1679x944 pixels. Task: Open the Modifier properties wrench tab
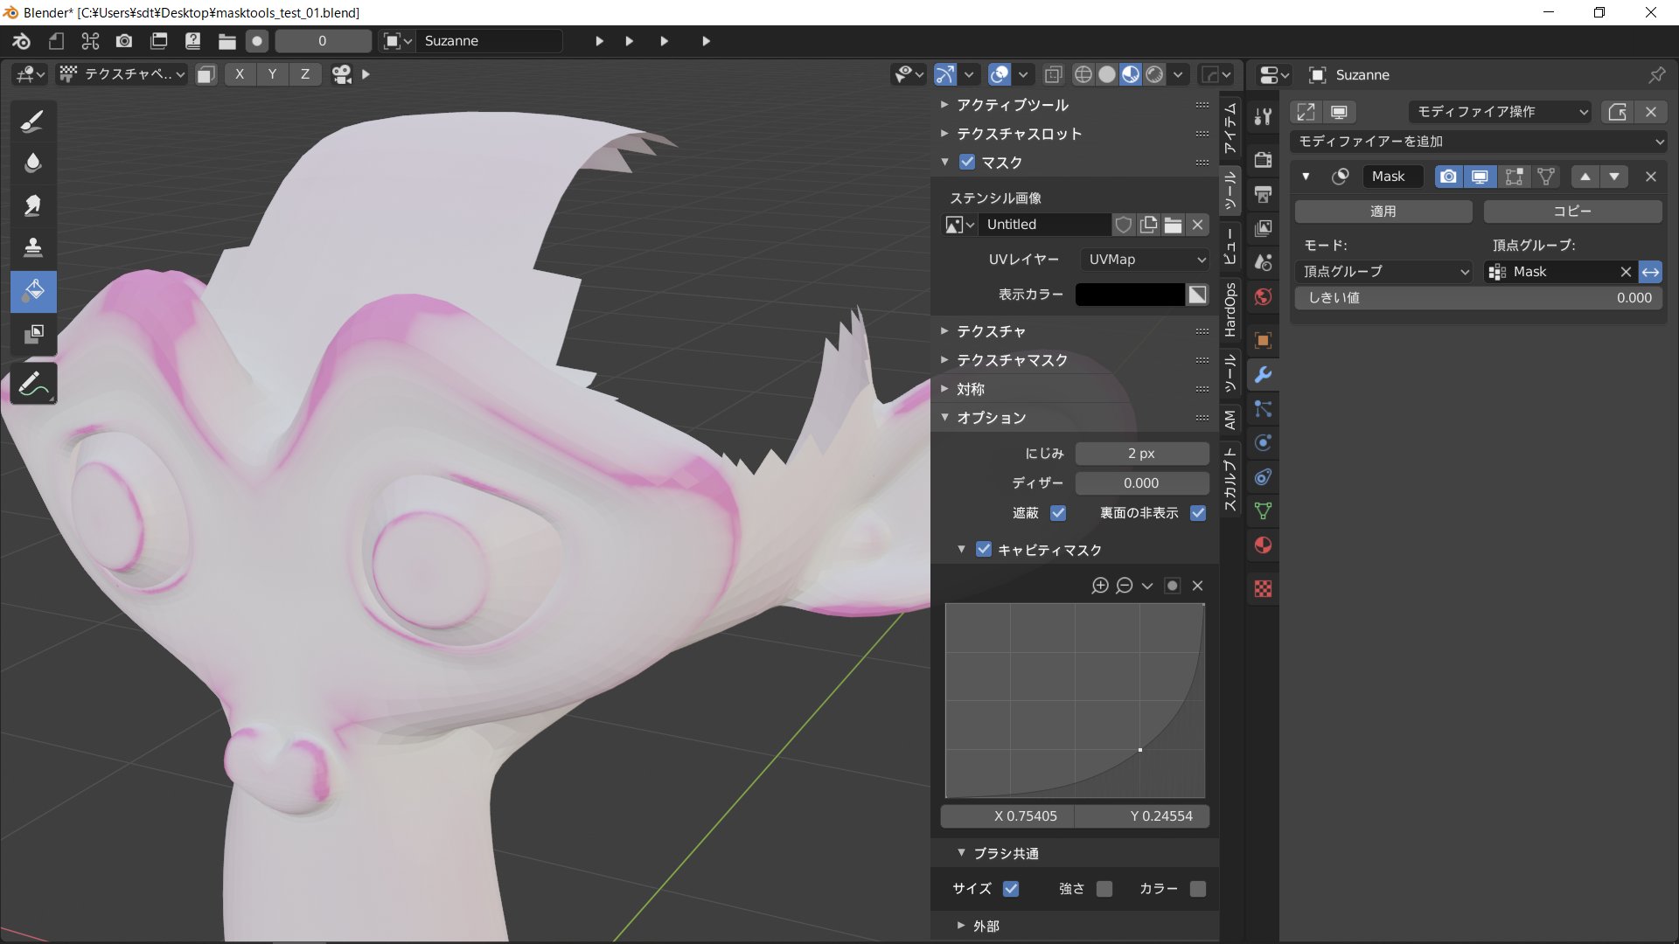(x=1263, y=375)
